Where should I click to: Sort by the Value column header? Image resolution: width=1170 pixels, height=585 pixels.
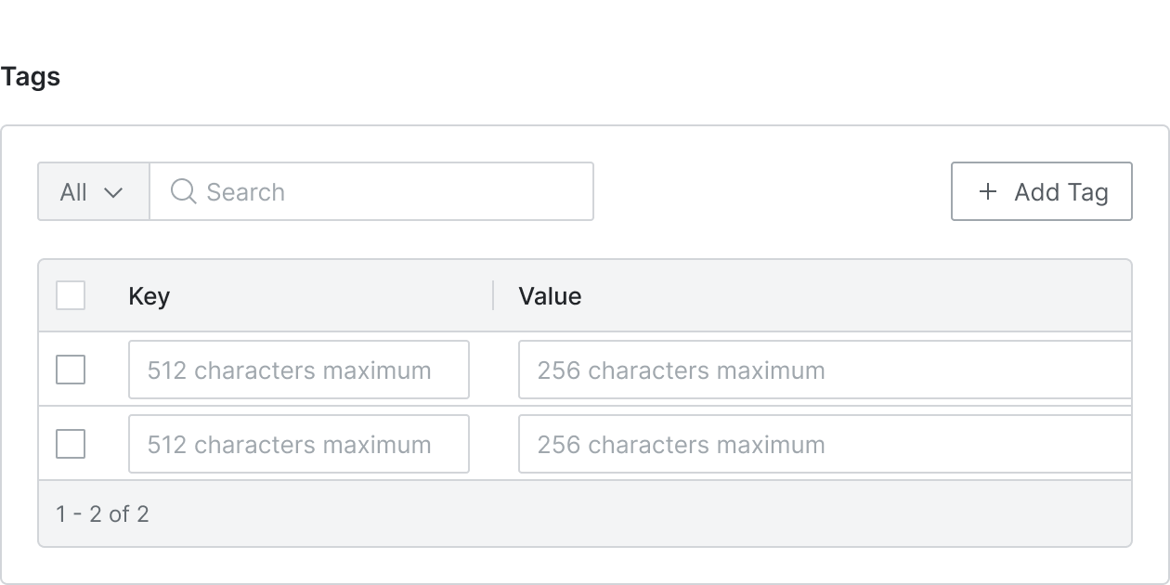[550, 296]
